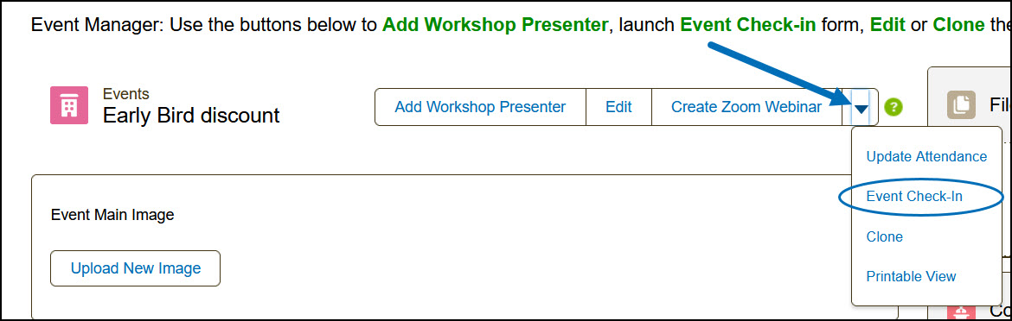Click the Add Workshop Presenter button
This screenshot has height=321, width=1012.
point(480,107)
